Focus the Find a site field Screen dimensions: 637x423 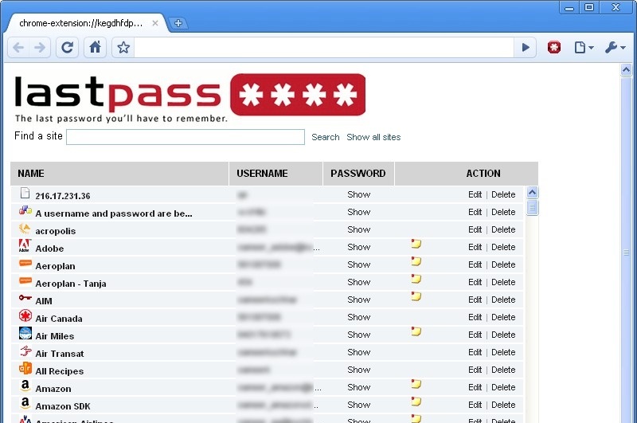click(186, 137)
